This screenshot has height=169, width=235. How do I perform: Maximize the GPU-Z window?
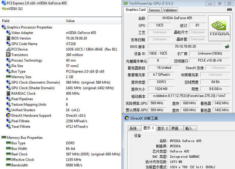[220, 3]
